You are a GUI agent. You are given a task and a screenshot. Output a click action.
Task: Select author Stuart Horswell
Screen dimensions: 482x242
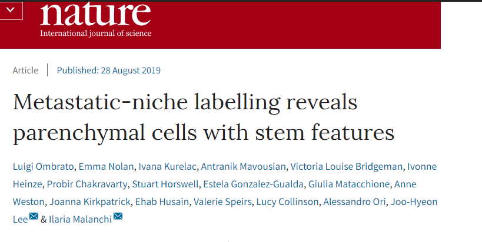tap(166, 184)
